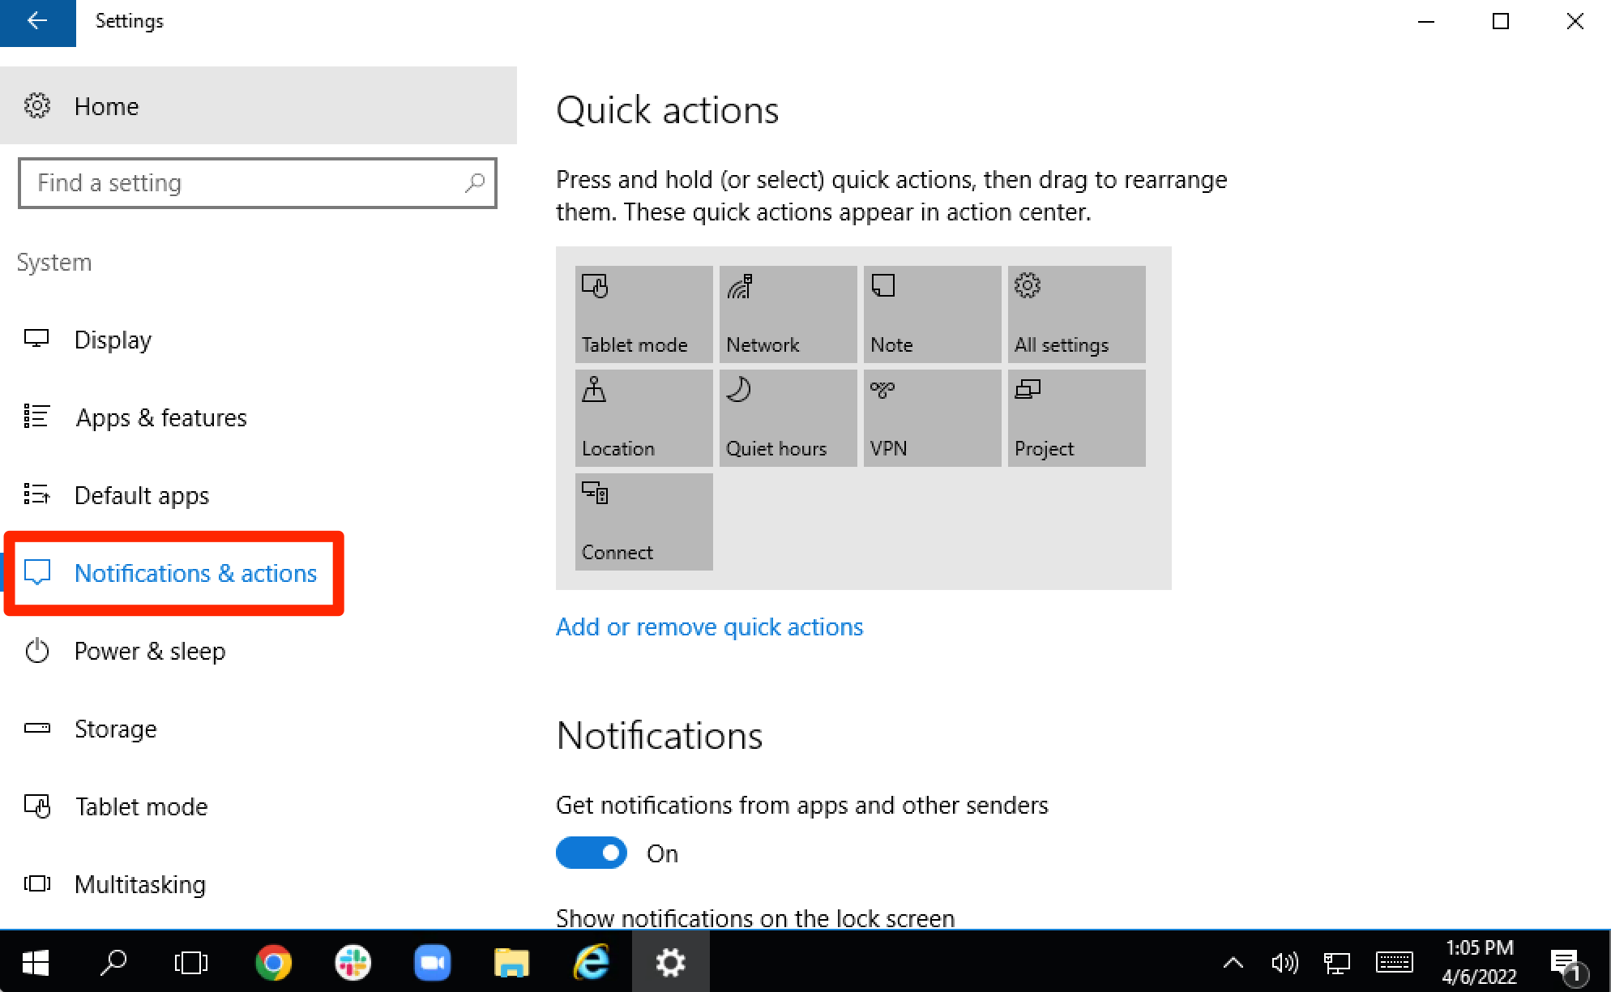Show hidden system tray icons

[x=1233, y=962]
